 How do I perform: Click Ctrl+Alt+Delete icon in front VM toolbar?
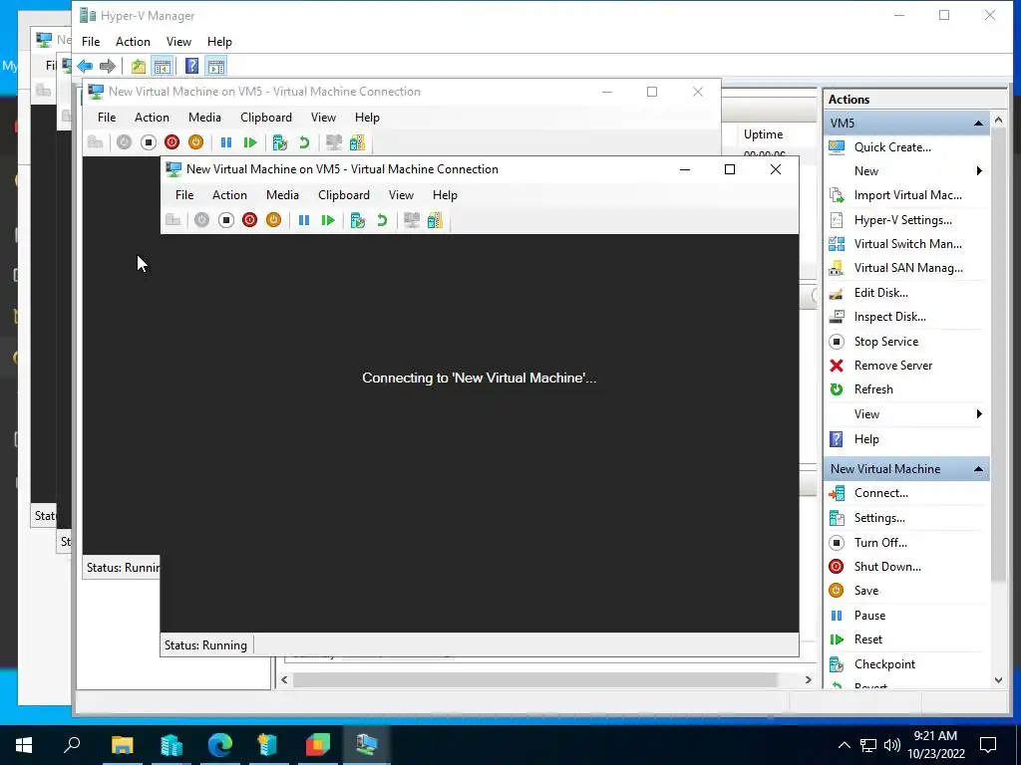[x=172, y=220]
